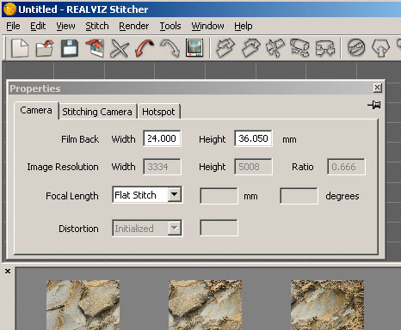
Task: Click the round horizon toolbar icon
Action: pos(356,47)
